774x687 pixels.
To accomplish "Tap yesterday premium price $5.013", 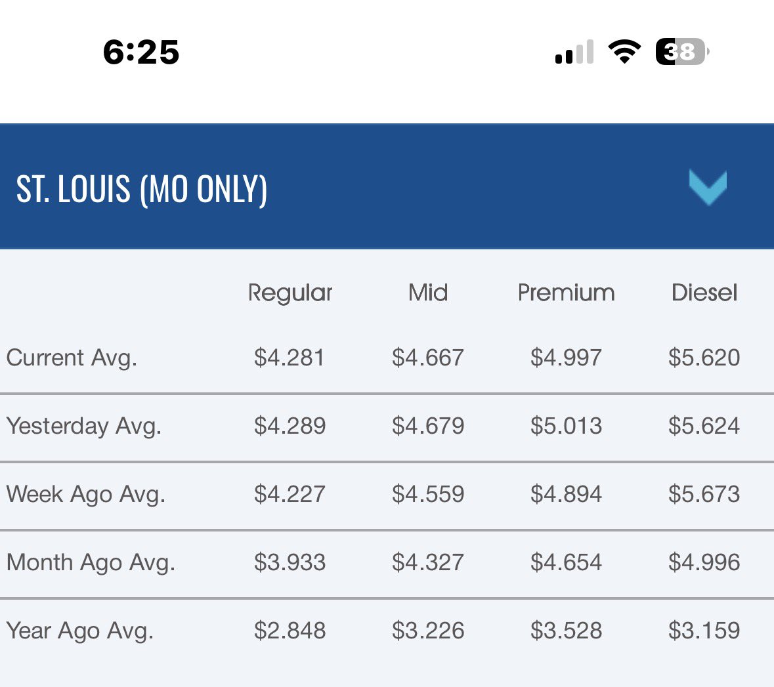I will pyautogui.click(x=566, y=425).
